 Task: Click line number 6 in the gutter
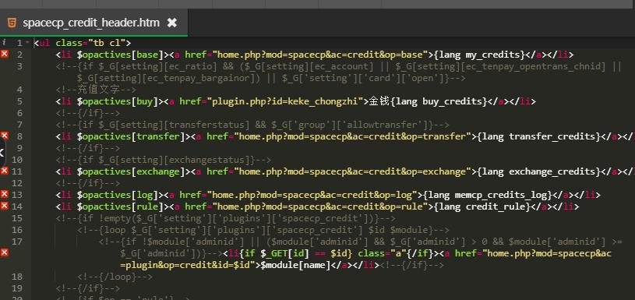pos(19,113)
